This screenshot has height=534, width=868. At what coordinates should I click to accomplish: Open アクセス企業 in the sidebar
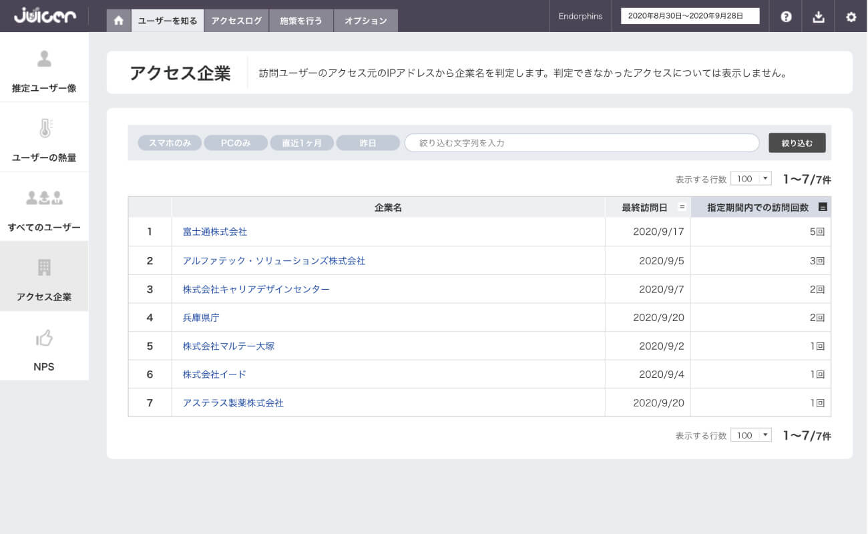point(44,276)
